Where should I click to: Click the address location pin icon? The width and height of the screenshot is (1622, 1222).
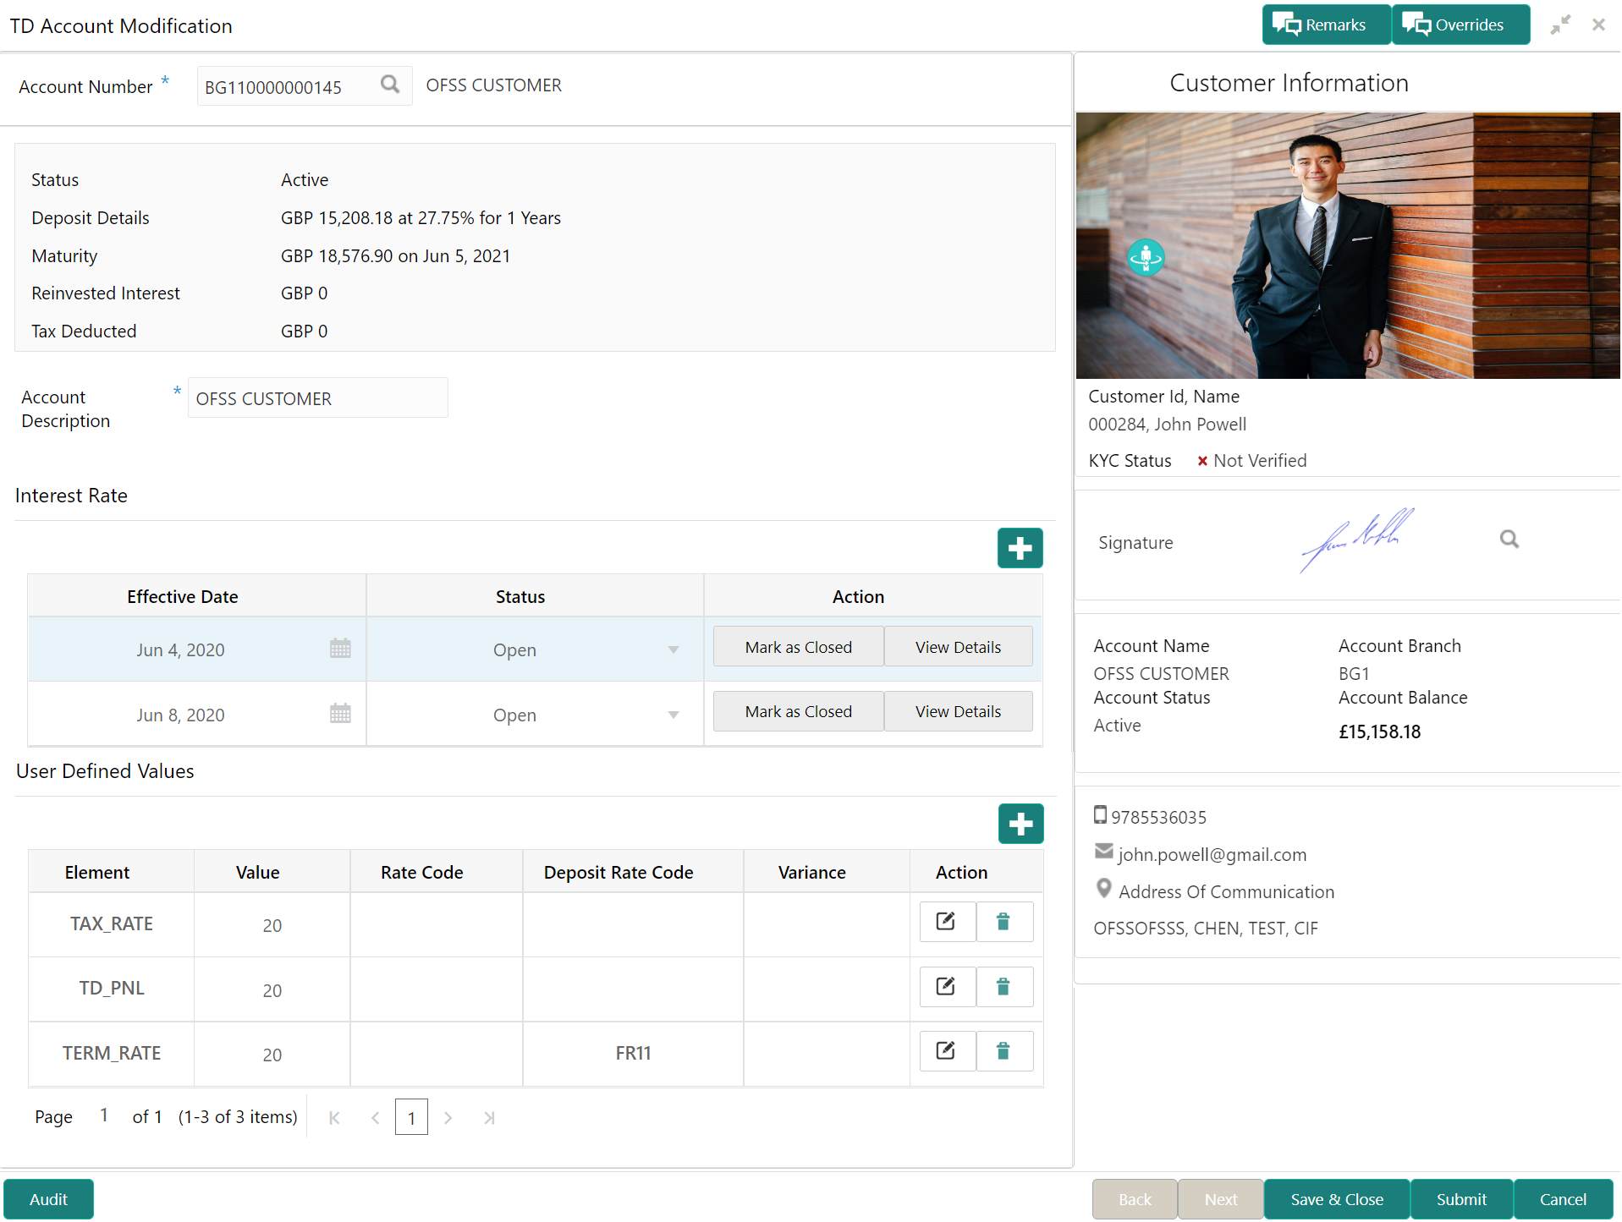[x=1103, y=889]
